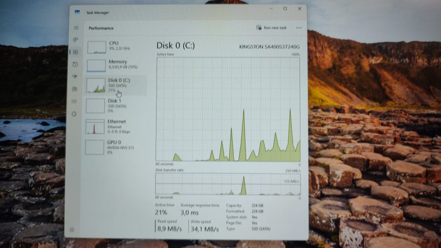Click the Active time graph
This screenshot has width=441, height=248.
[228, 109]
